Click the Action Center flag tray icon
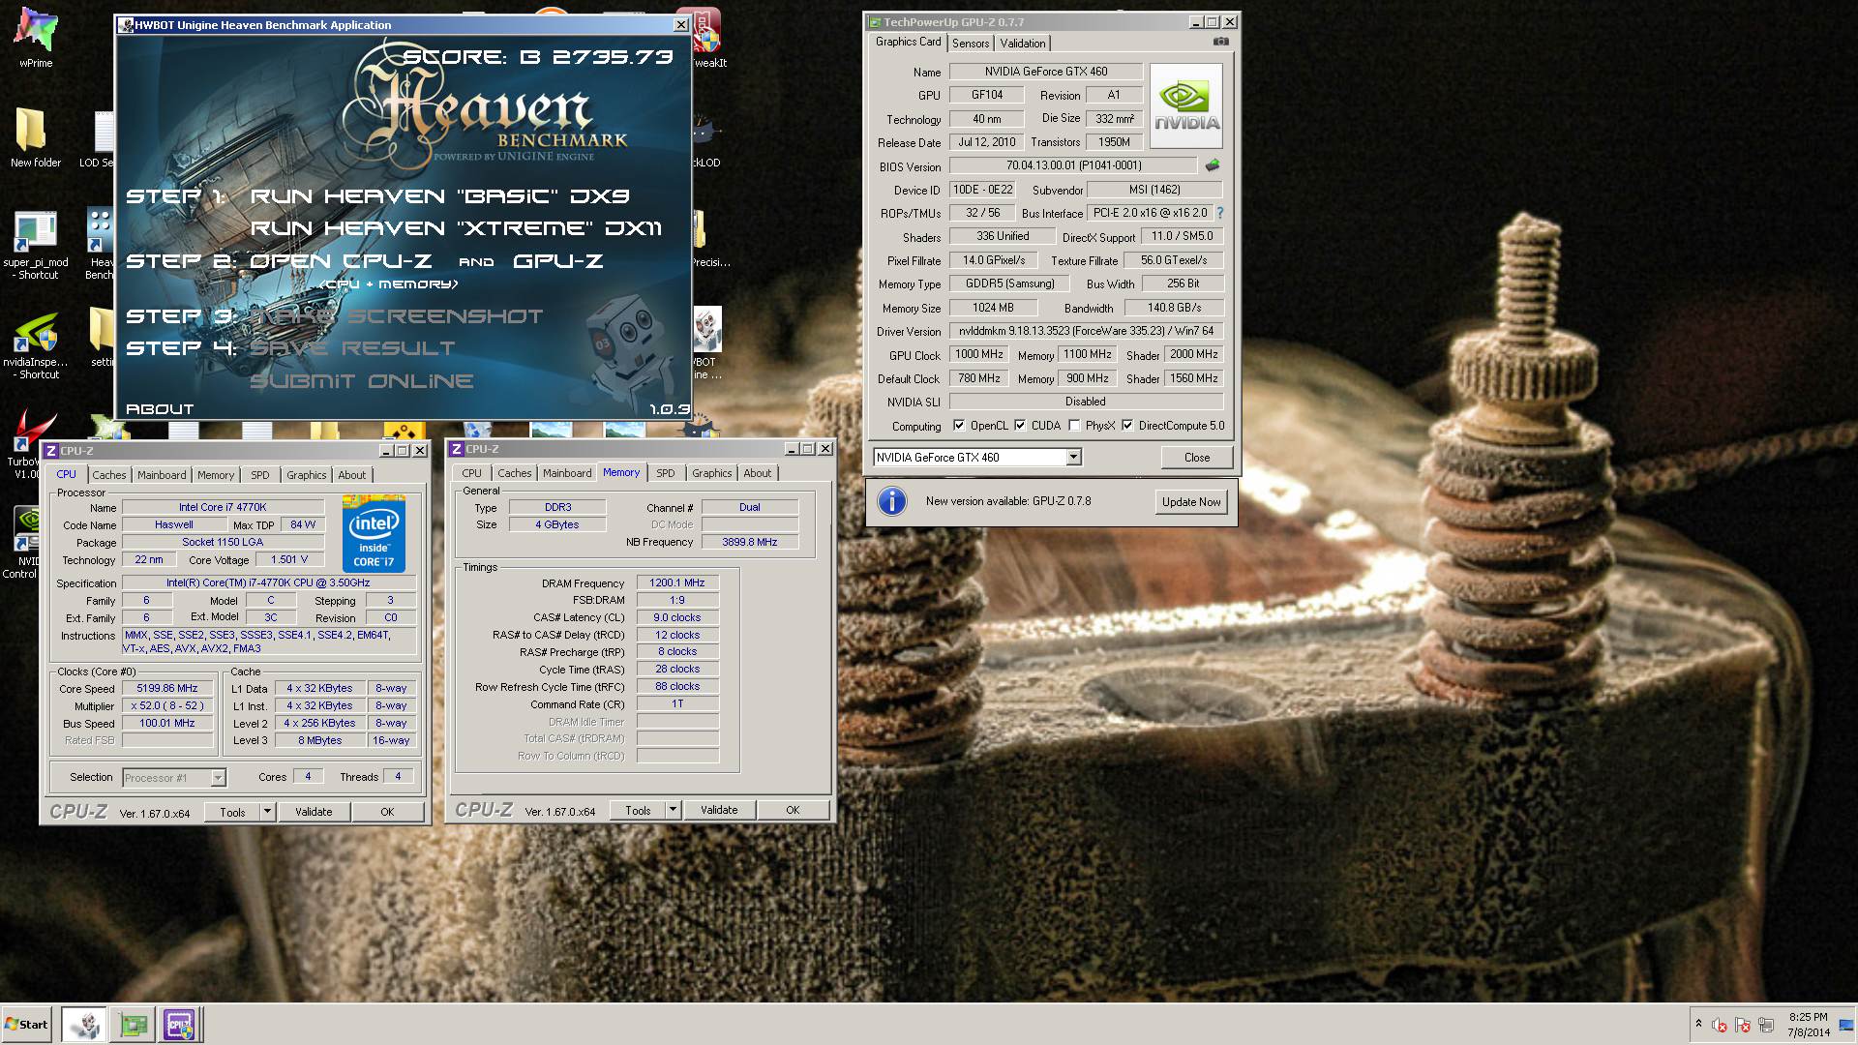 [x=1743, y=1025]
